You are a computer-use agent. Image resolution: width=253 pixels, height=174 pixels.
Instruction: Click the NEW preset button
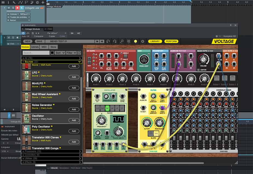(28, 41)
